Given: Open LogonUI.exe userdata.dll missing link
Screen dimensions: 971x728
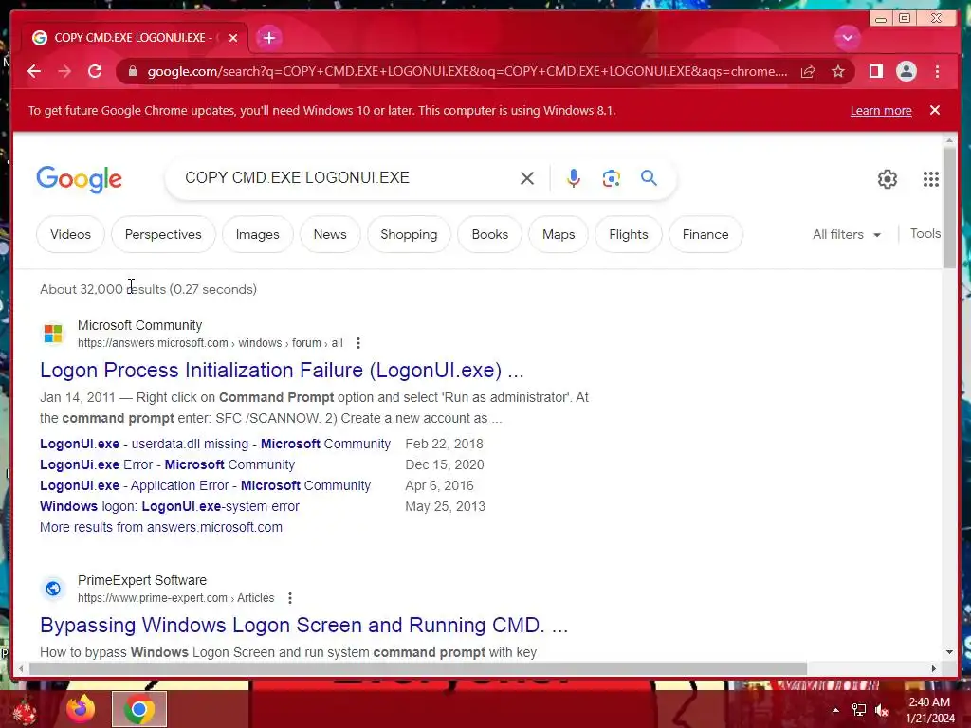Looking at the screenshot, I should [215, 444].
